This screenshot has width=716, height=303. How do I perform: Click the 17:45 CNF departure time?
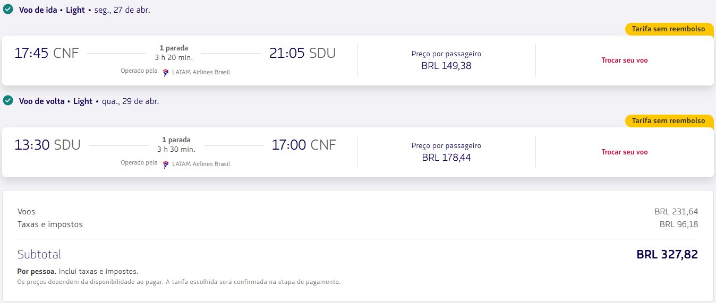coord(47,54)
